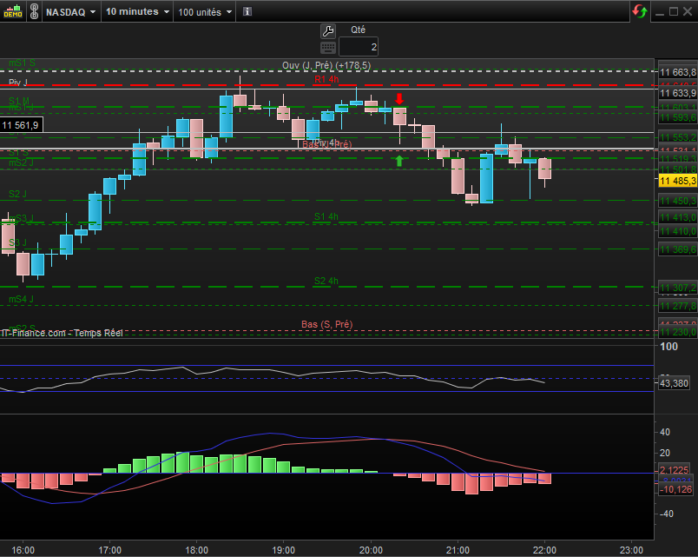Click the MACD value label -10,126
This screenshot has height=557, width=698.
(x=675, y=489)
